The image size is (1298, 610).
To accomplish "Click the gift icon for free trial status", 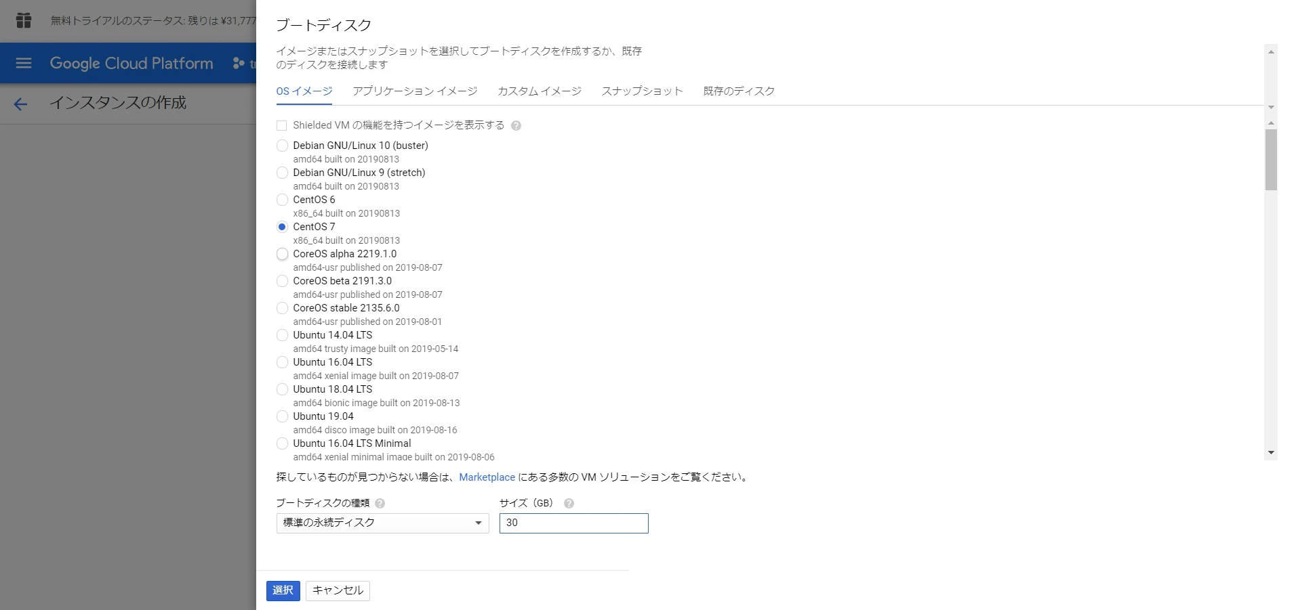I will click(22, 20).
